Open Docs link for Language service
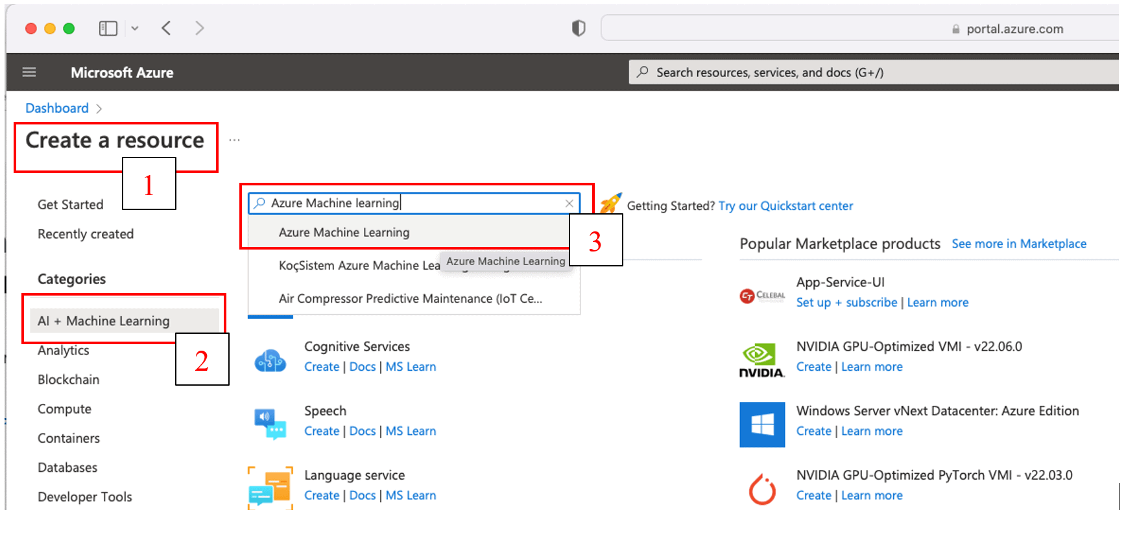 click(363, 495)
